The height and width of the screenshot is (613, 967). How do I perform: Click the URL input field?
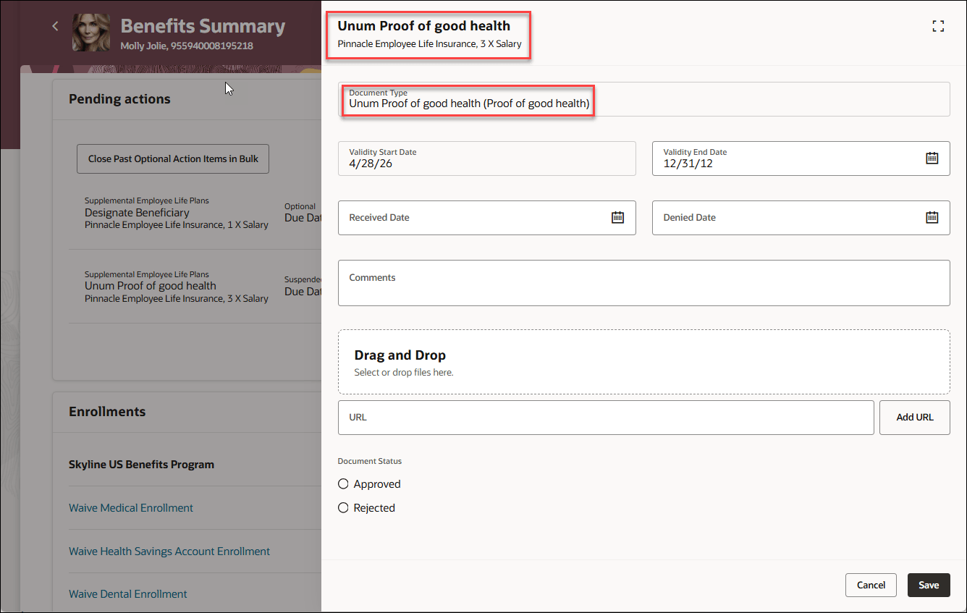[606, 418]
